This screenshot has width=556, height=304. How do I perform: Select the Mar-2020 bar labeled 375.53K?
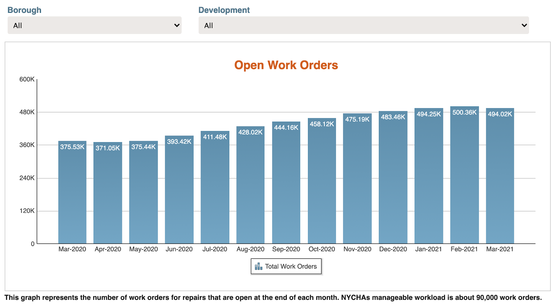coord(72,192)
